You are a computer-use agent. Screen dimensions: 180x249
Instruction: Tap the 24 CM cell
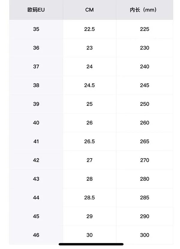tap(89, 66)
